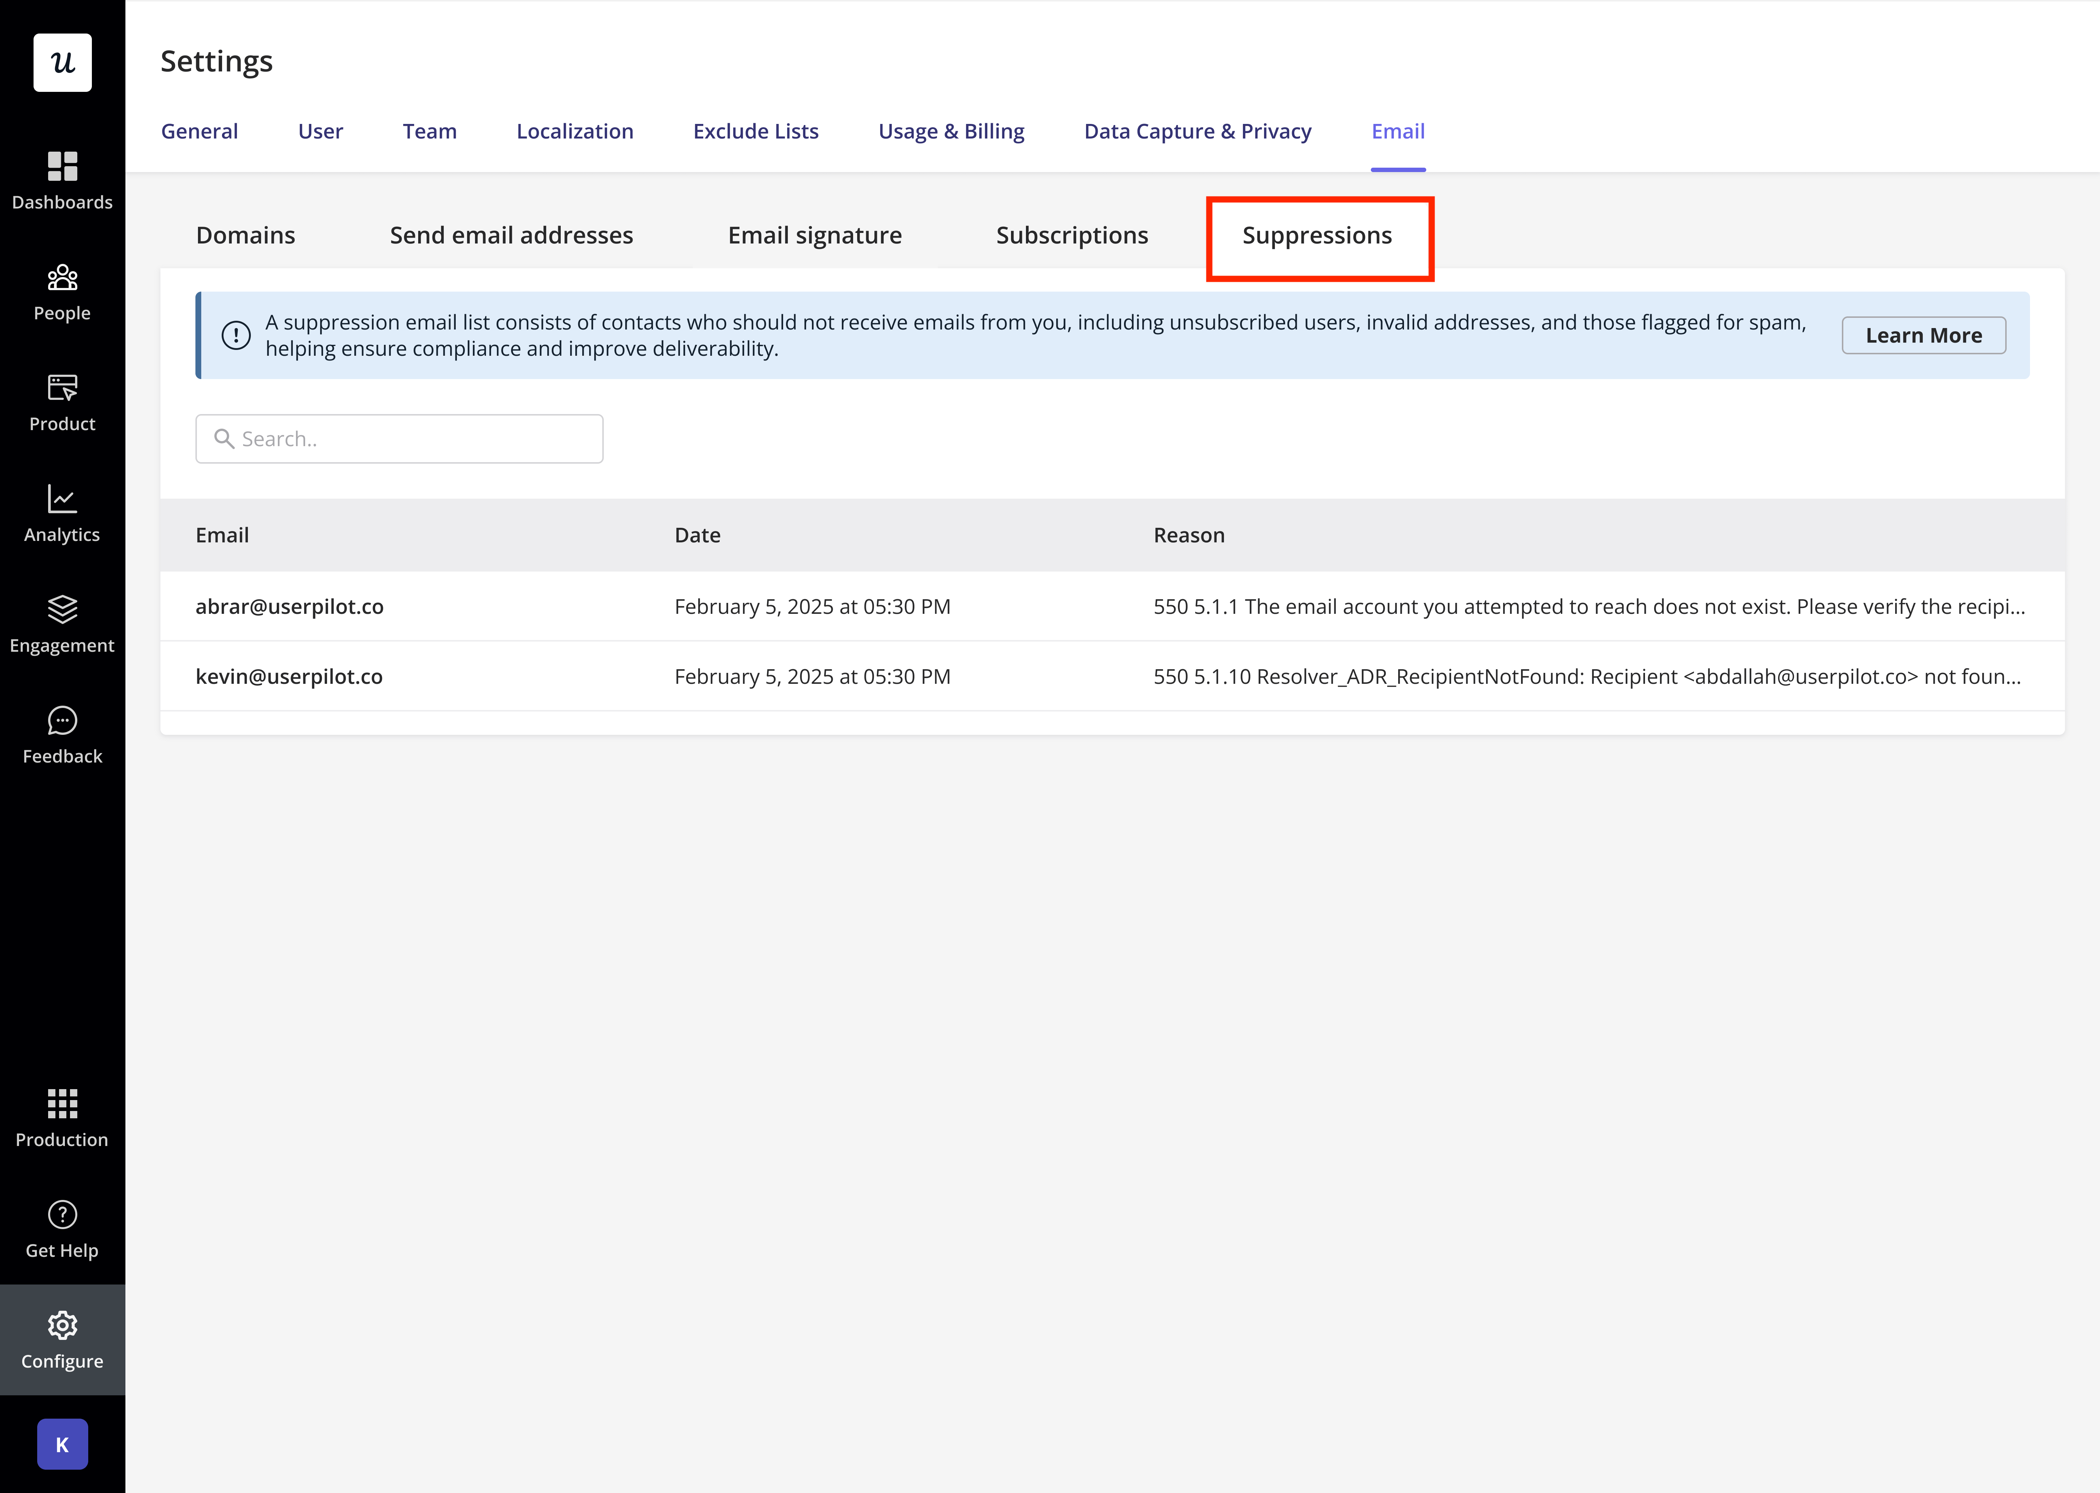Open the Localization tab
Viewport: 2100px width, 1493px height.
point(575,132)
